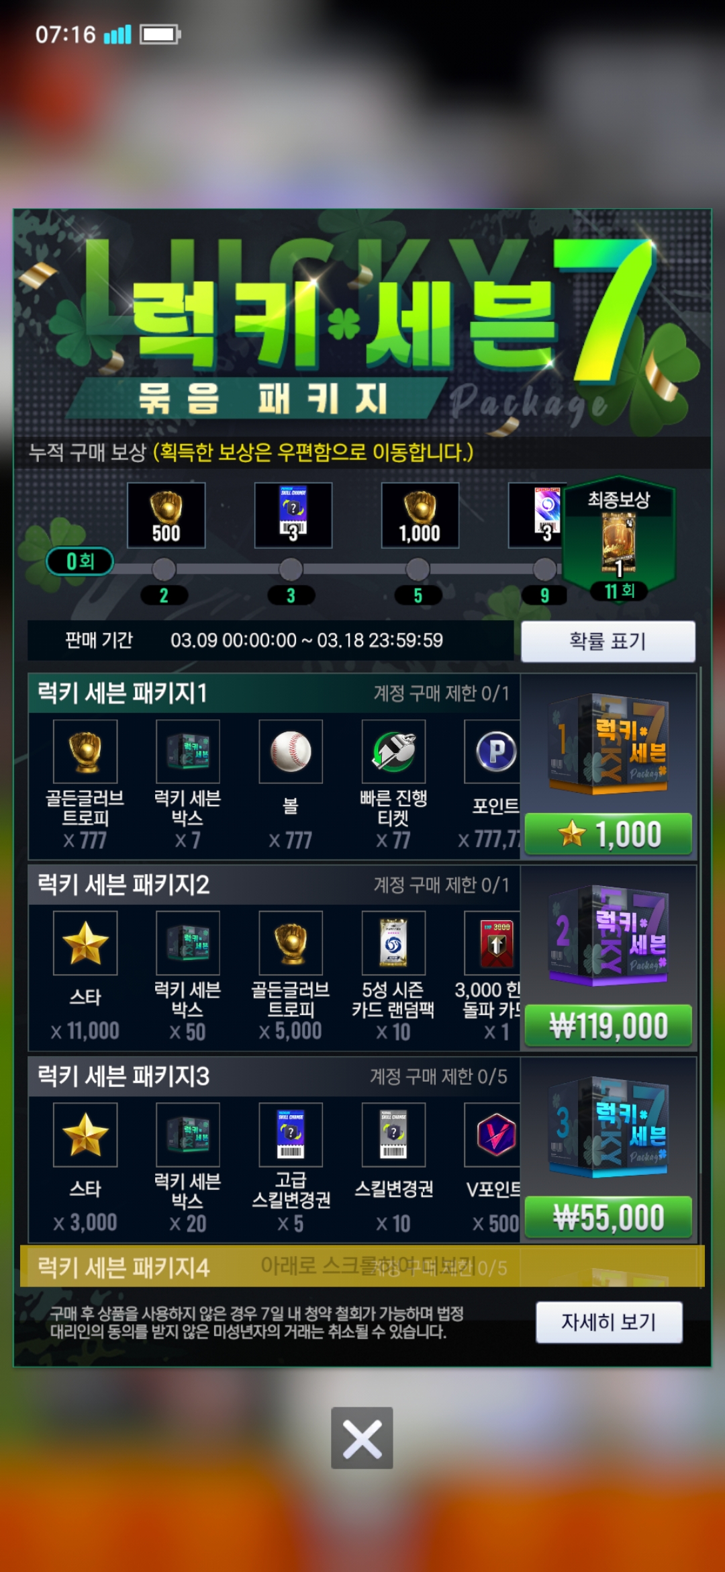
Task: Buy 패키지3 for ₩55,000
Action: (608, 1217)
